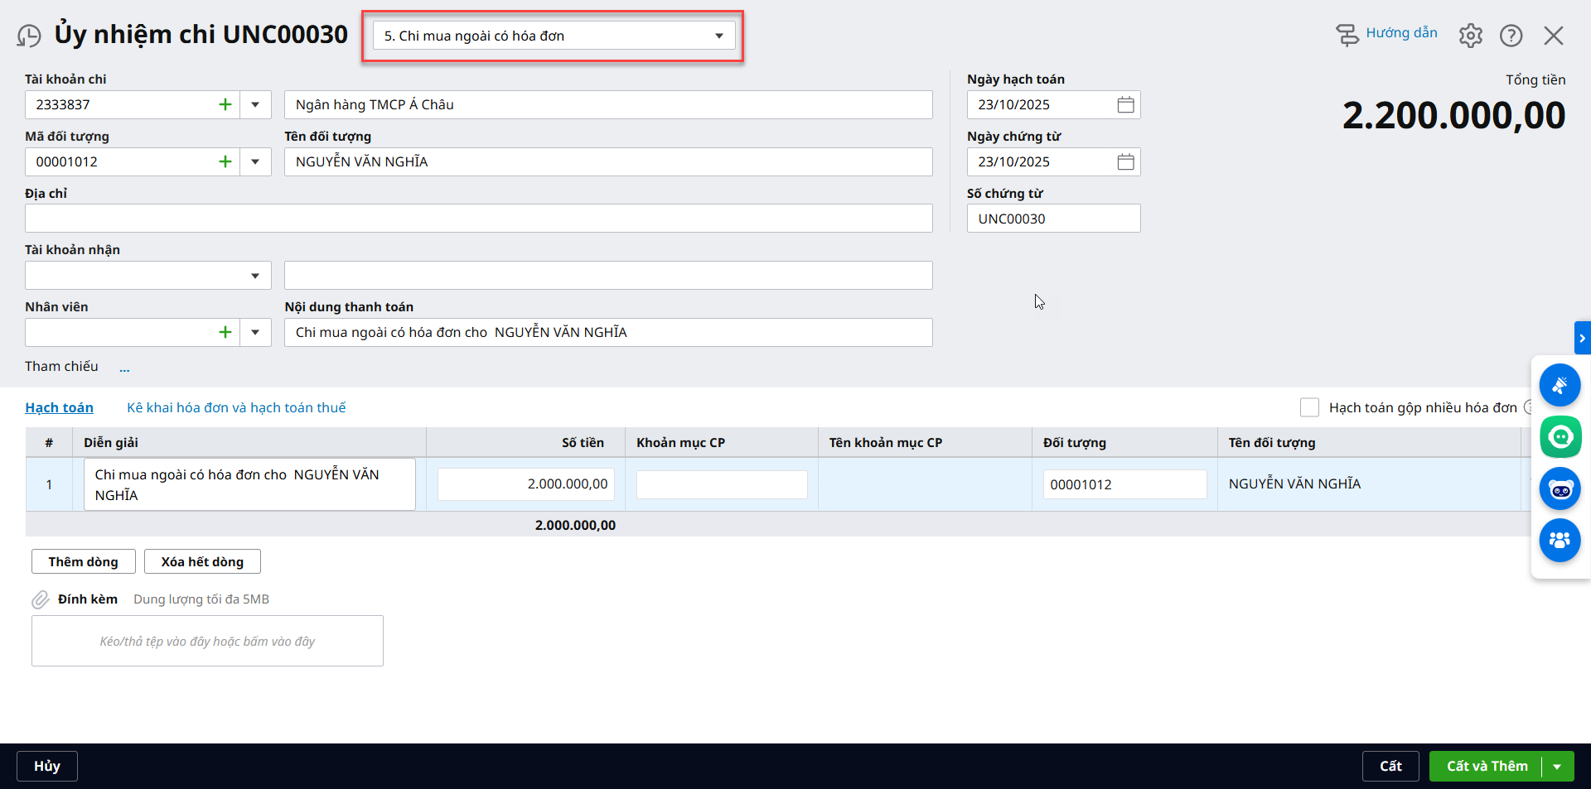Click the robot assistant floating icon
The width and height of the screenshot is (1591, 789).
(1560, 489)
